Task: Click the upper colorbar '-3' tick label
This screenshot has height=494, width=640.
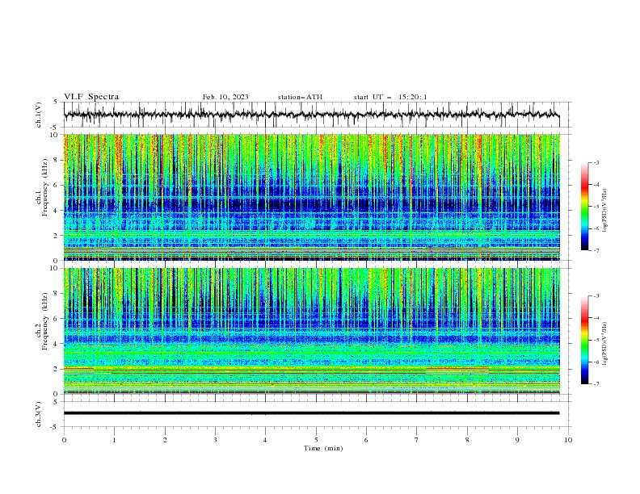Action: pos(596,162)
